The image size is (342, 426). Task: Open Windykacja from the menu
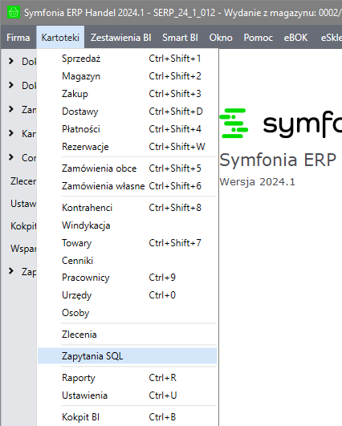coord(127,225)
